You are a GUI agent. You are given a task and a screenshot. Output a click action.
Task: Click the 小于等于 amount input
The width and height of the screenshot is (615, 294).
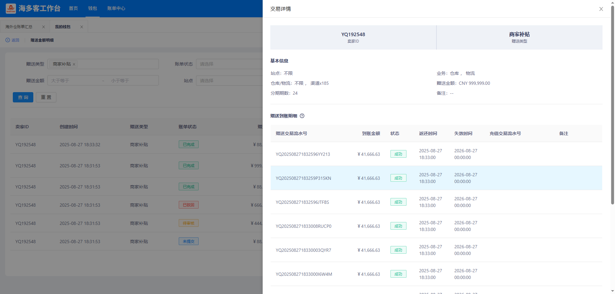133,81
